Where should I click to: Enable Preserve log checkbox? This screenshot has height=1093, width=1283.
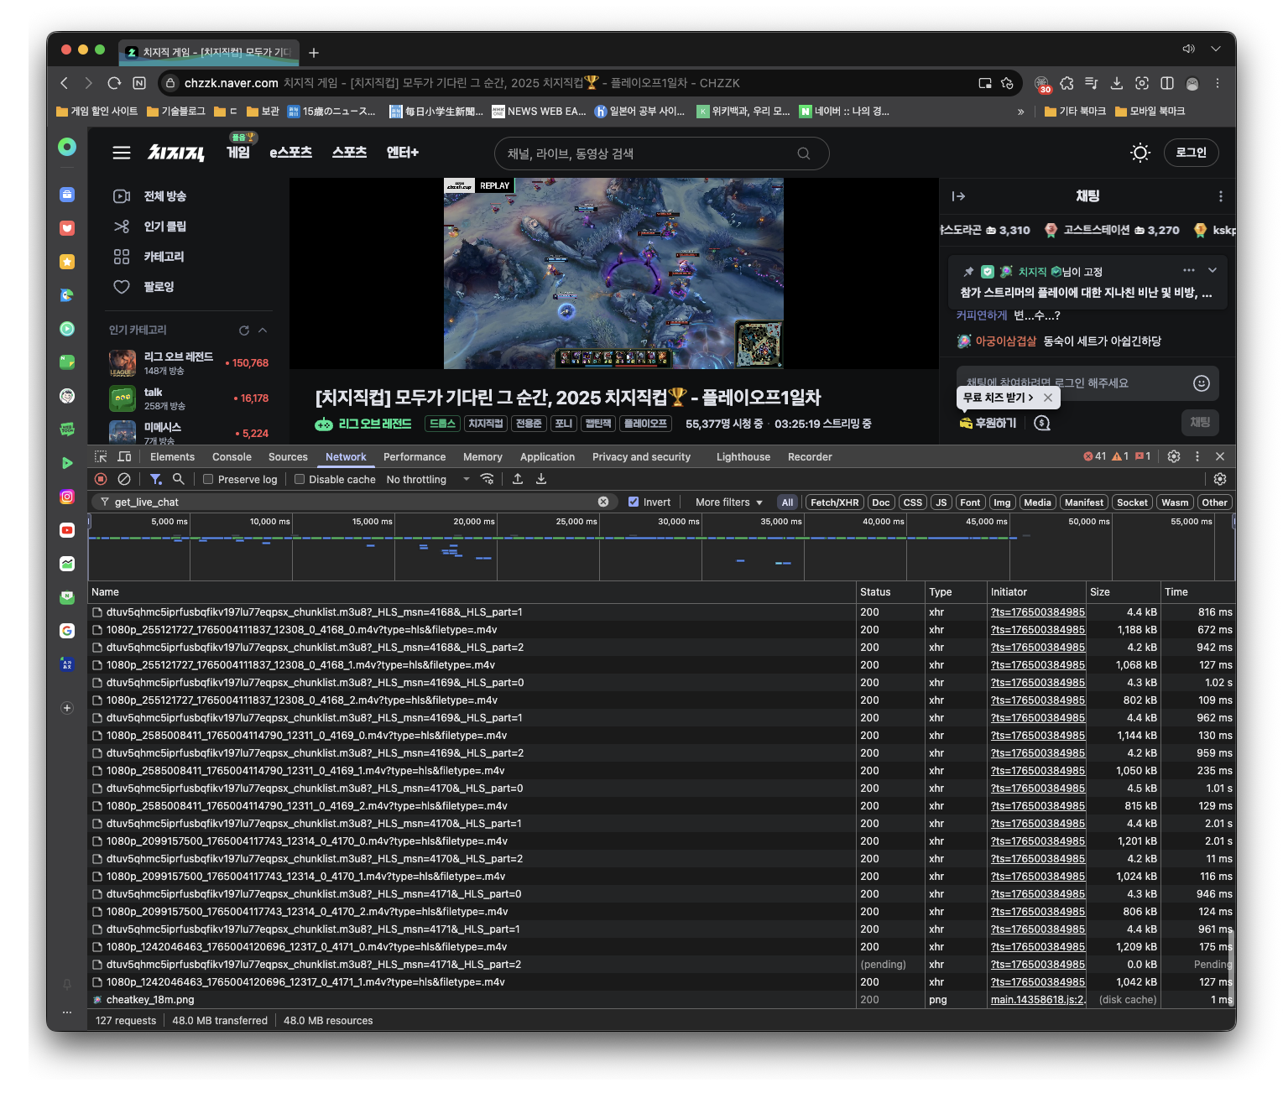point(208,479)
